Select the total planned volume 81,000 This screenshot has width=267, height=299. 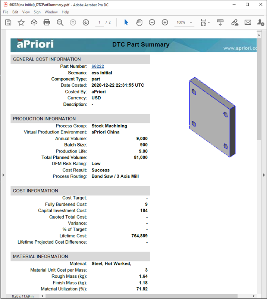(141, 157)
